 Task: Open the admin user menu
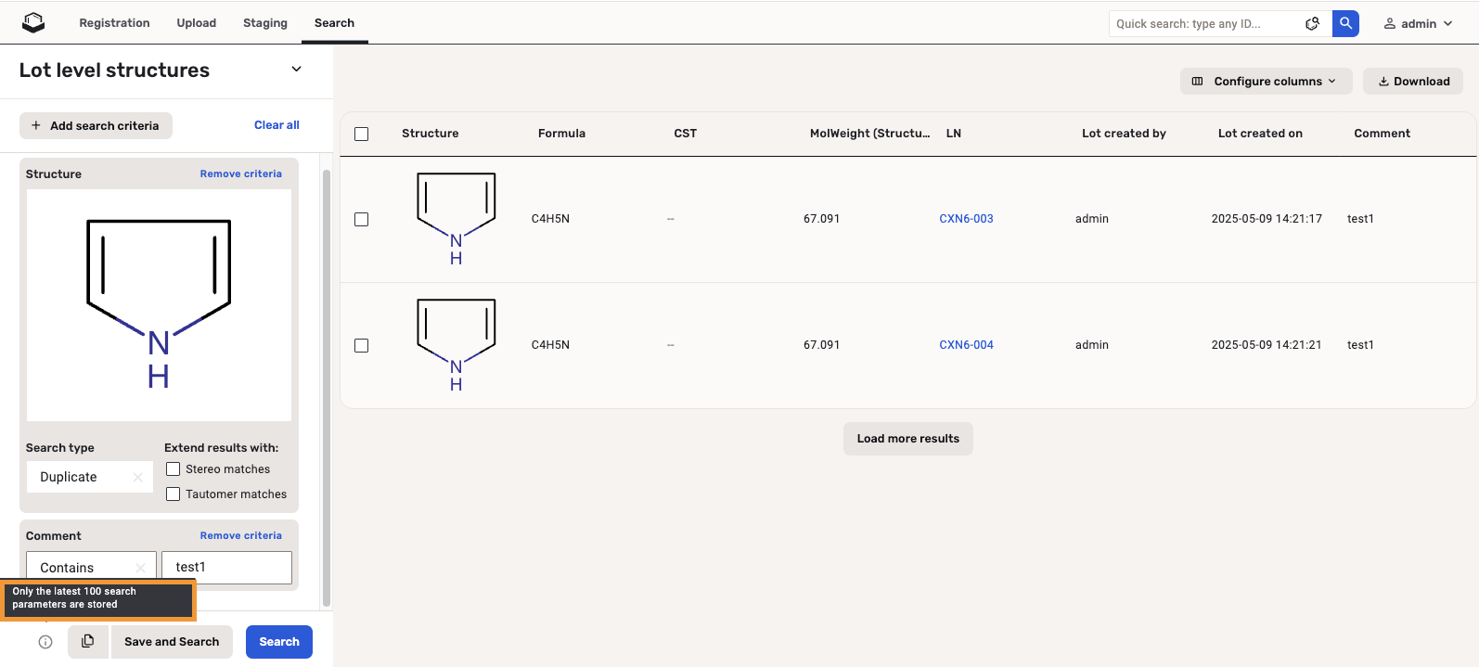(x=1418, y=24)
